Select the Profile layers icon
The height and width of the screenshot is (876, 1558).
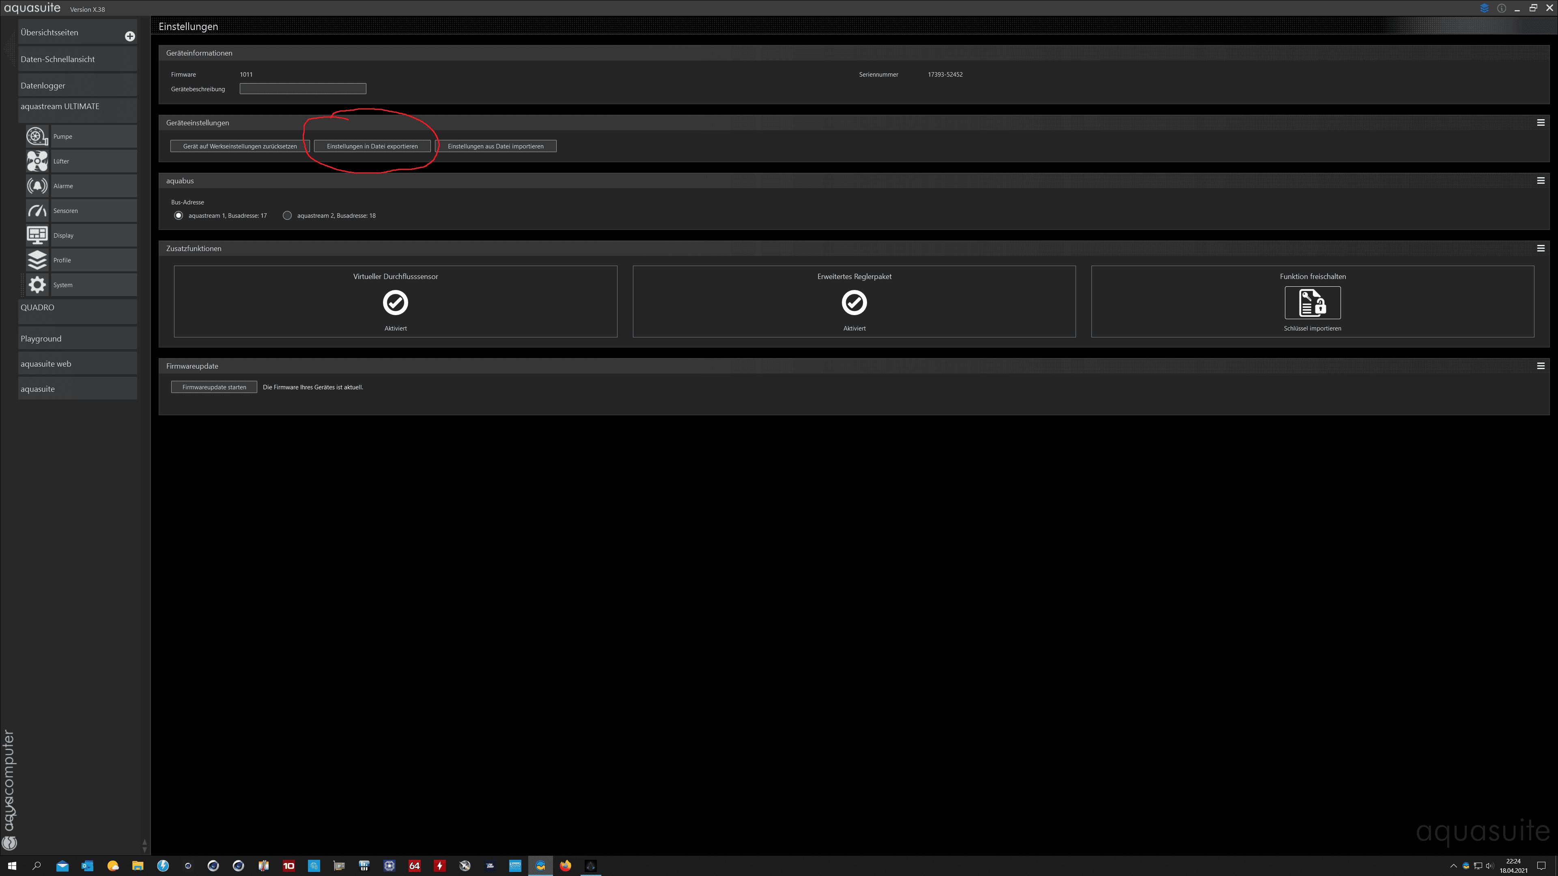(37, 260)
